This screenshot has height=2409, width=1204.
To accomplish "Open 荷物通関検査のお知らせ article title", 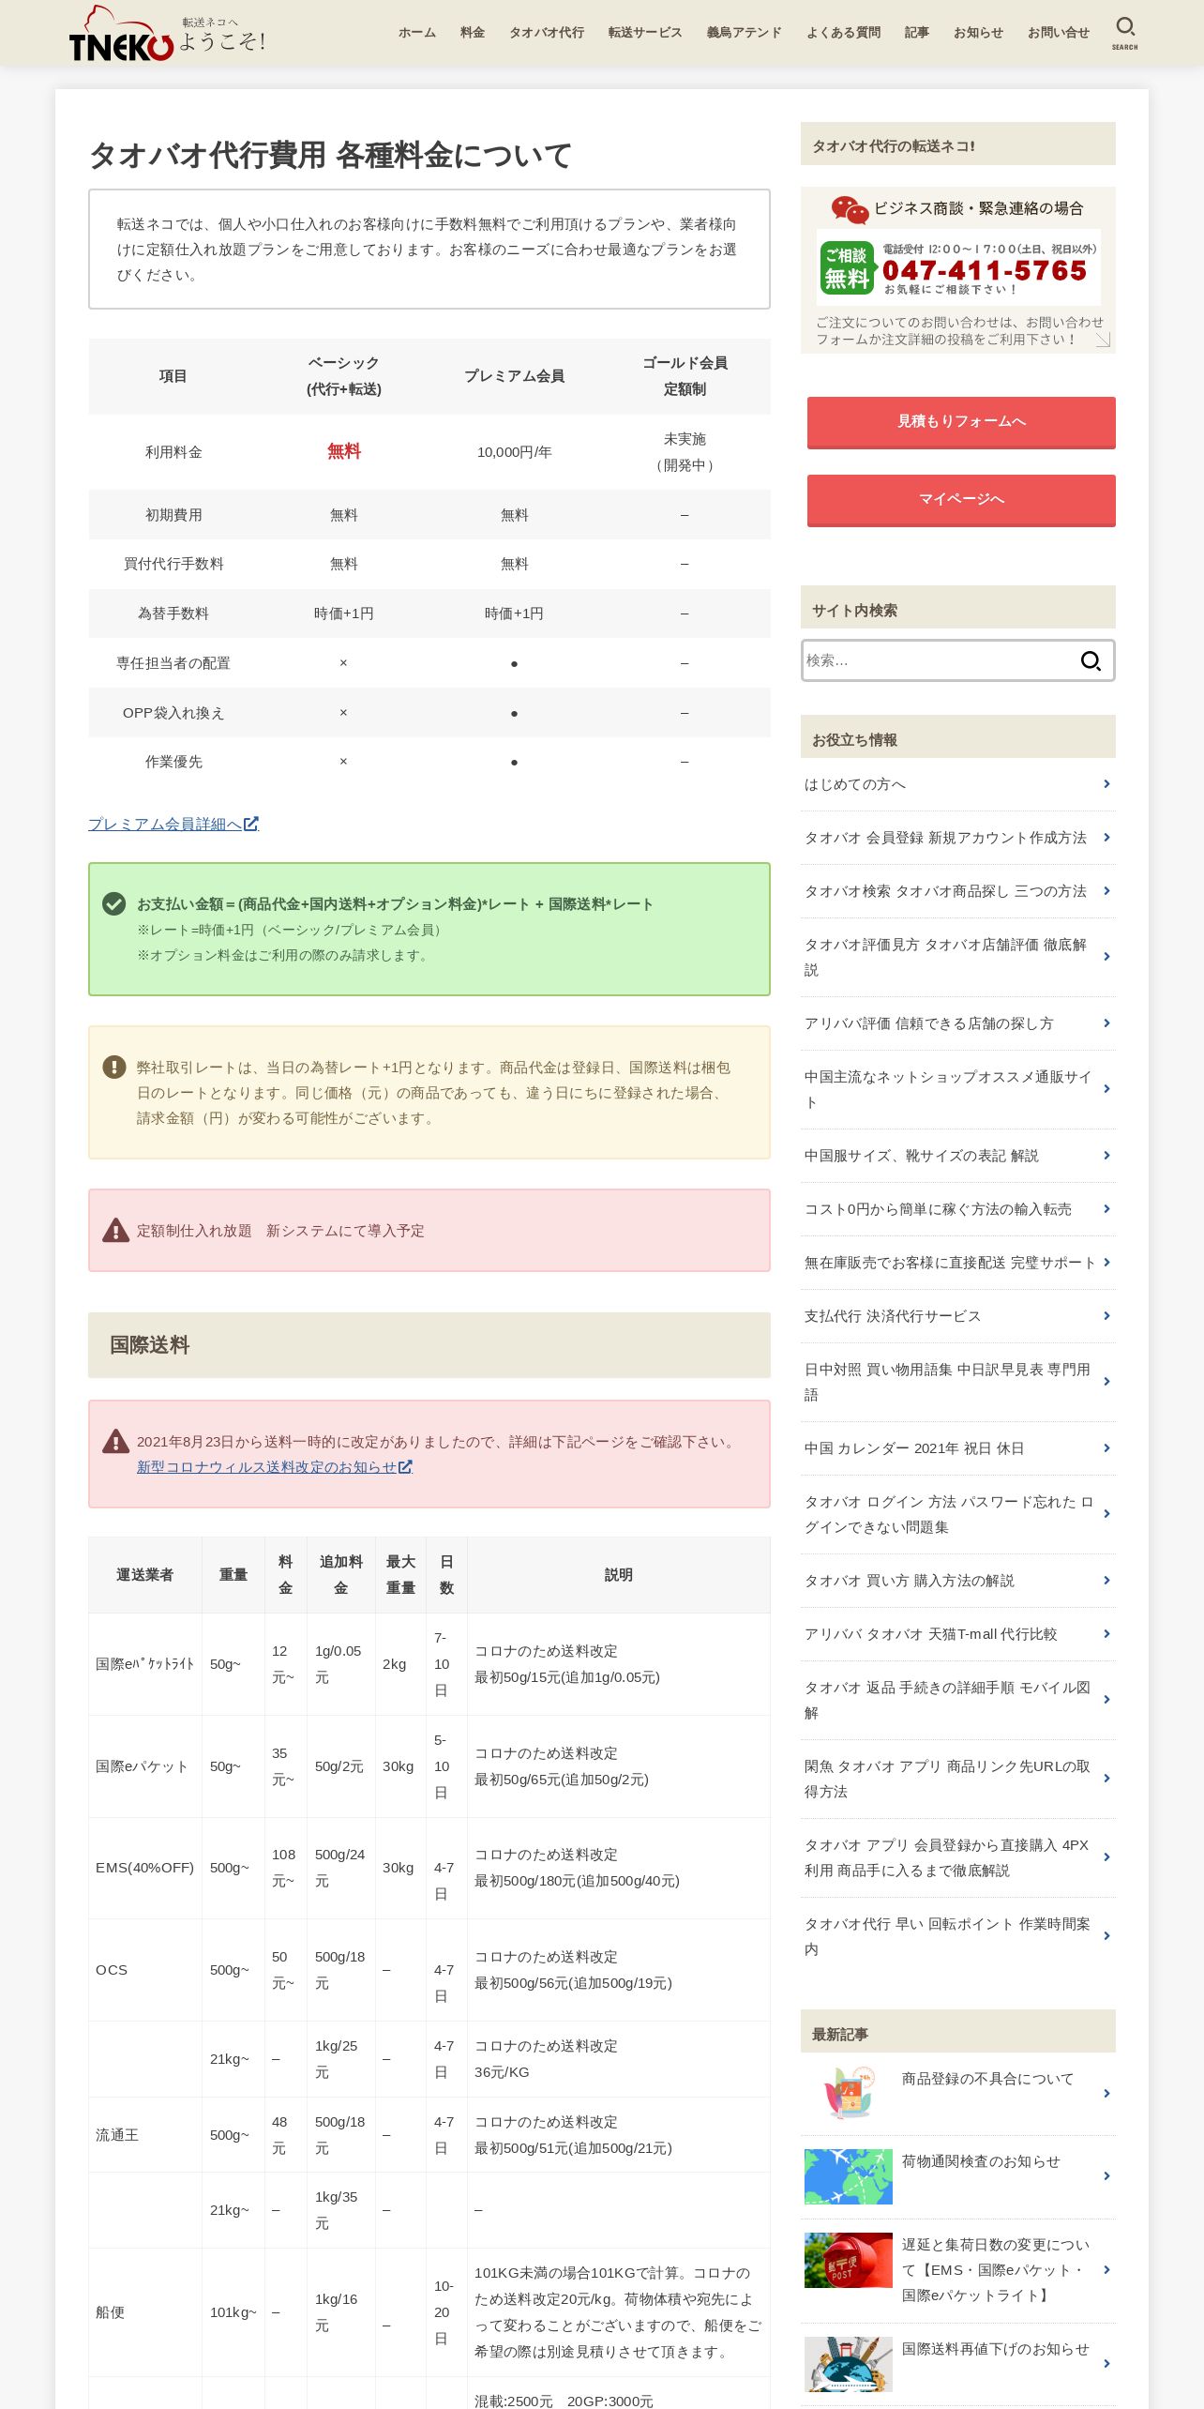I will (x=981, y=2161).
